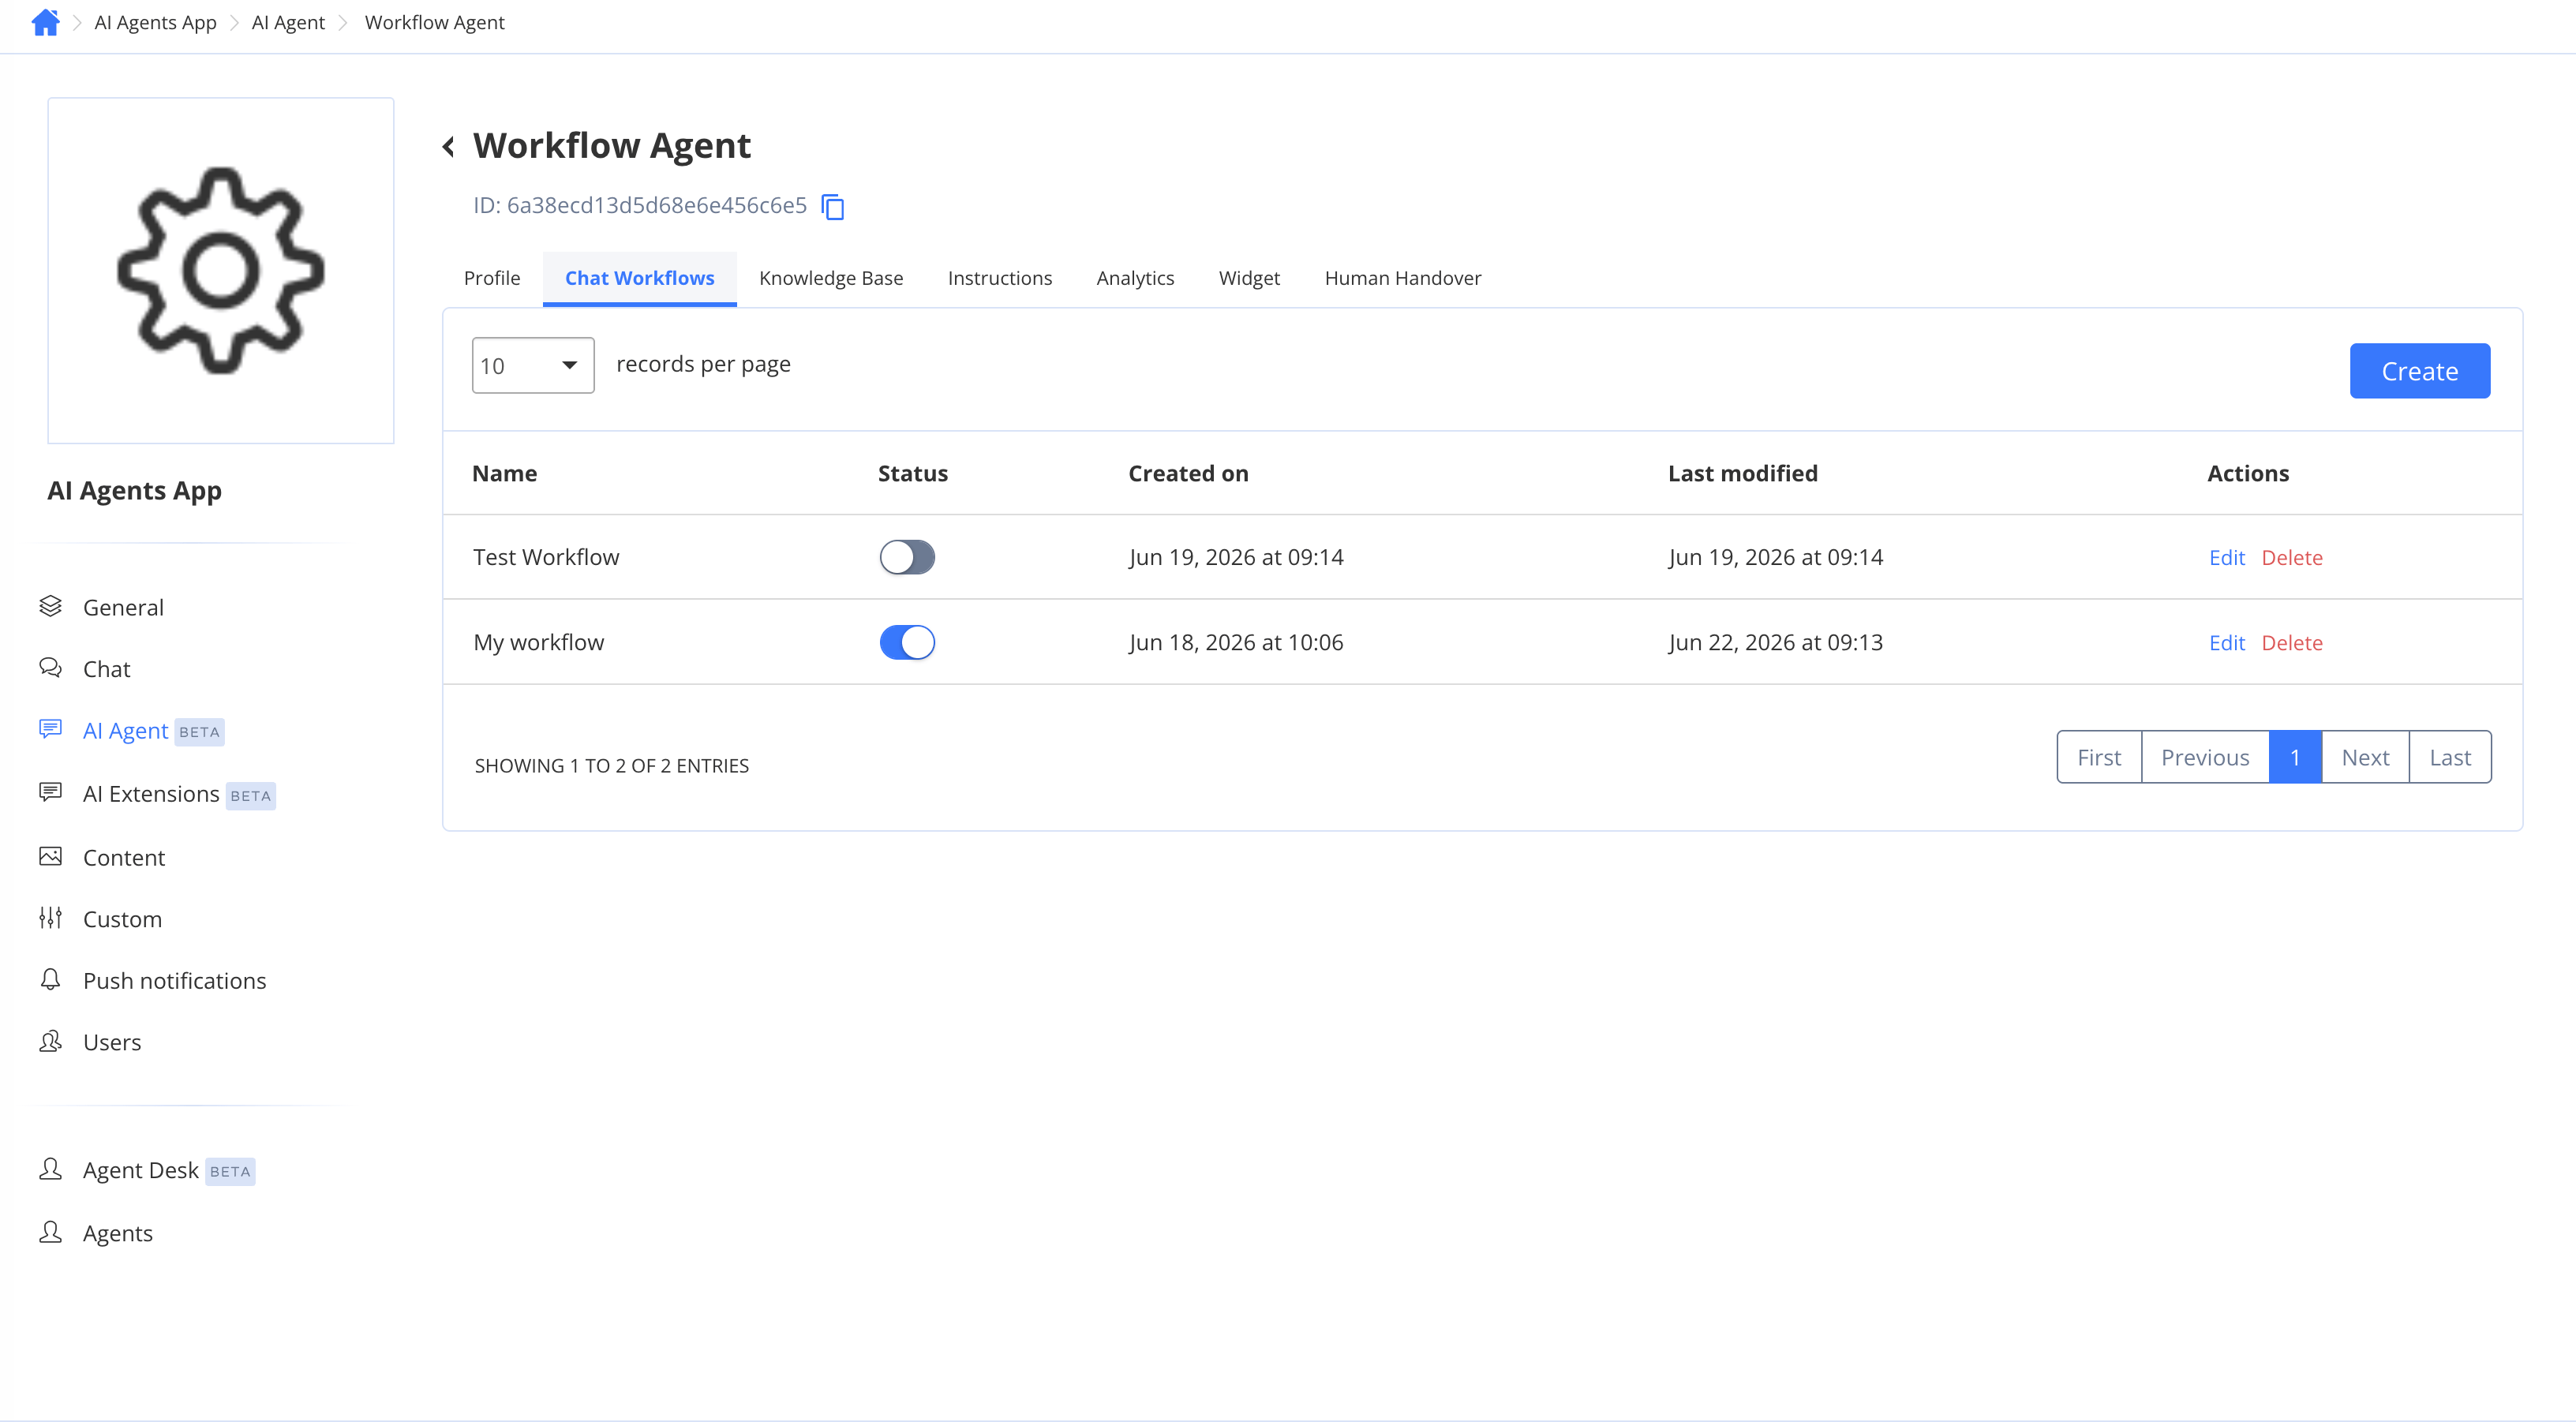
Task: Click the AI Agent message icon
Action: coord(51,729)
